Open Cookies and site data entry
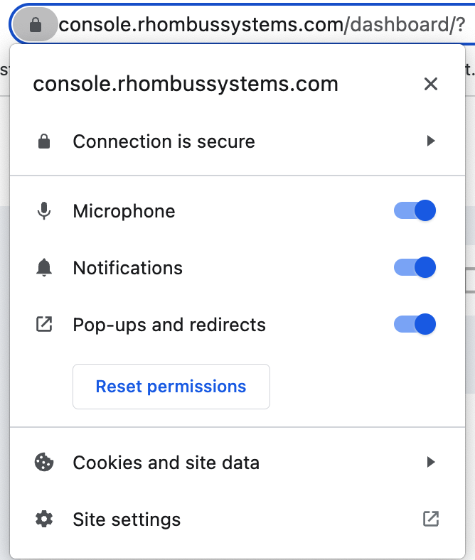The width and height of the screenshot is (475, 560). tap(237, 462)
